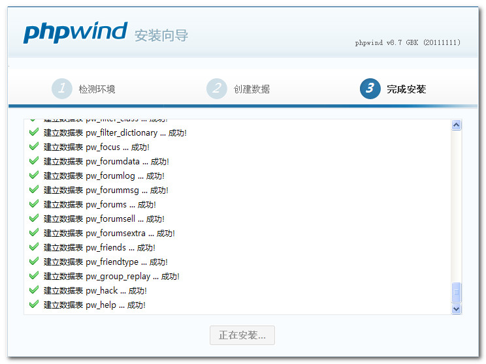Select text '建立数据表 pw_friendtype ... 成功!'
Viewport: 486px width, 364px height.
click(x=106, y=262)
